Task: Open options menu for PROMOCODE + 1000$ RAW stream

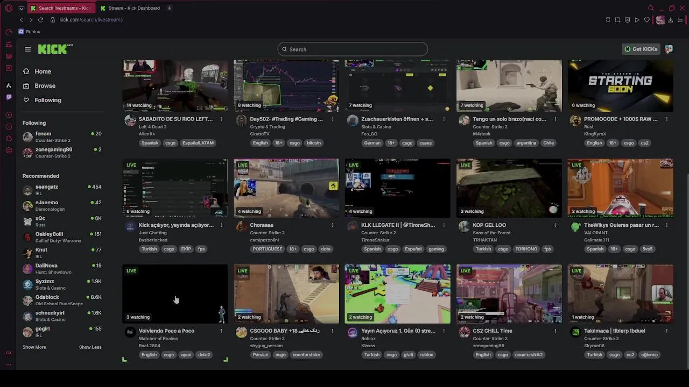Action: pyautogui.click(x=667, y=119)
